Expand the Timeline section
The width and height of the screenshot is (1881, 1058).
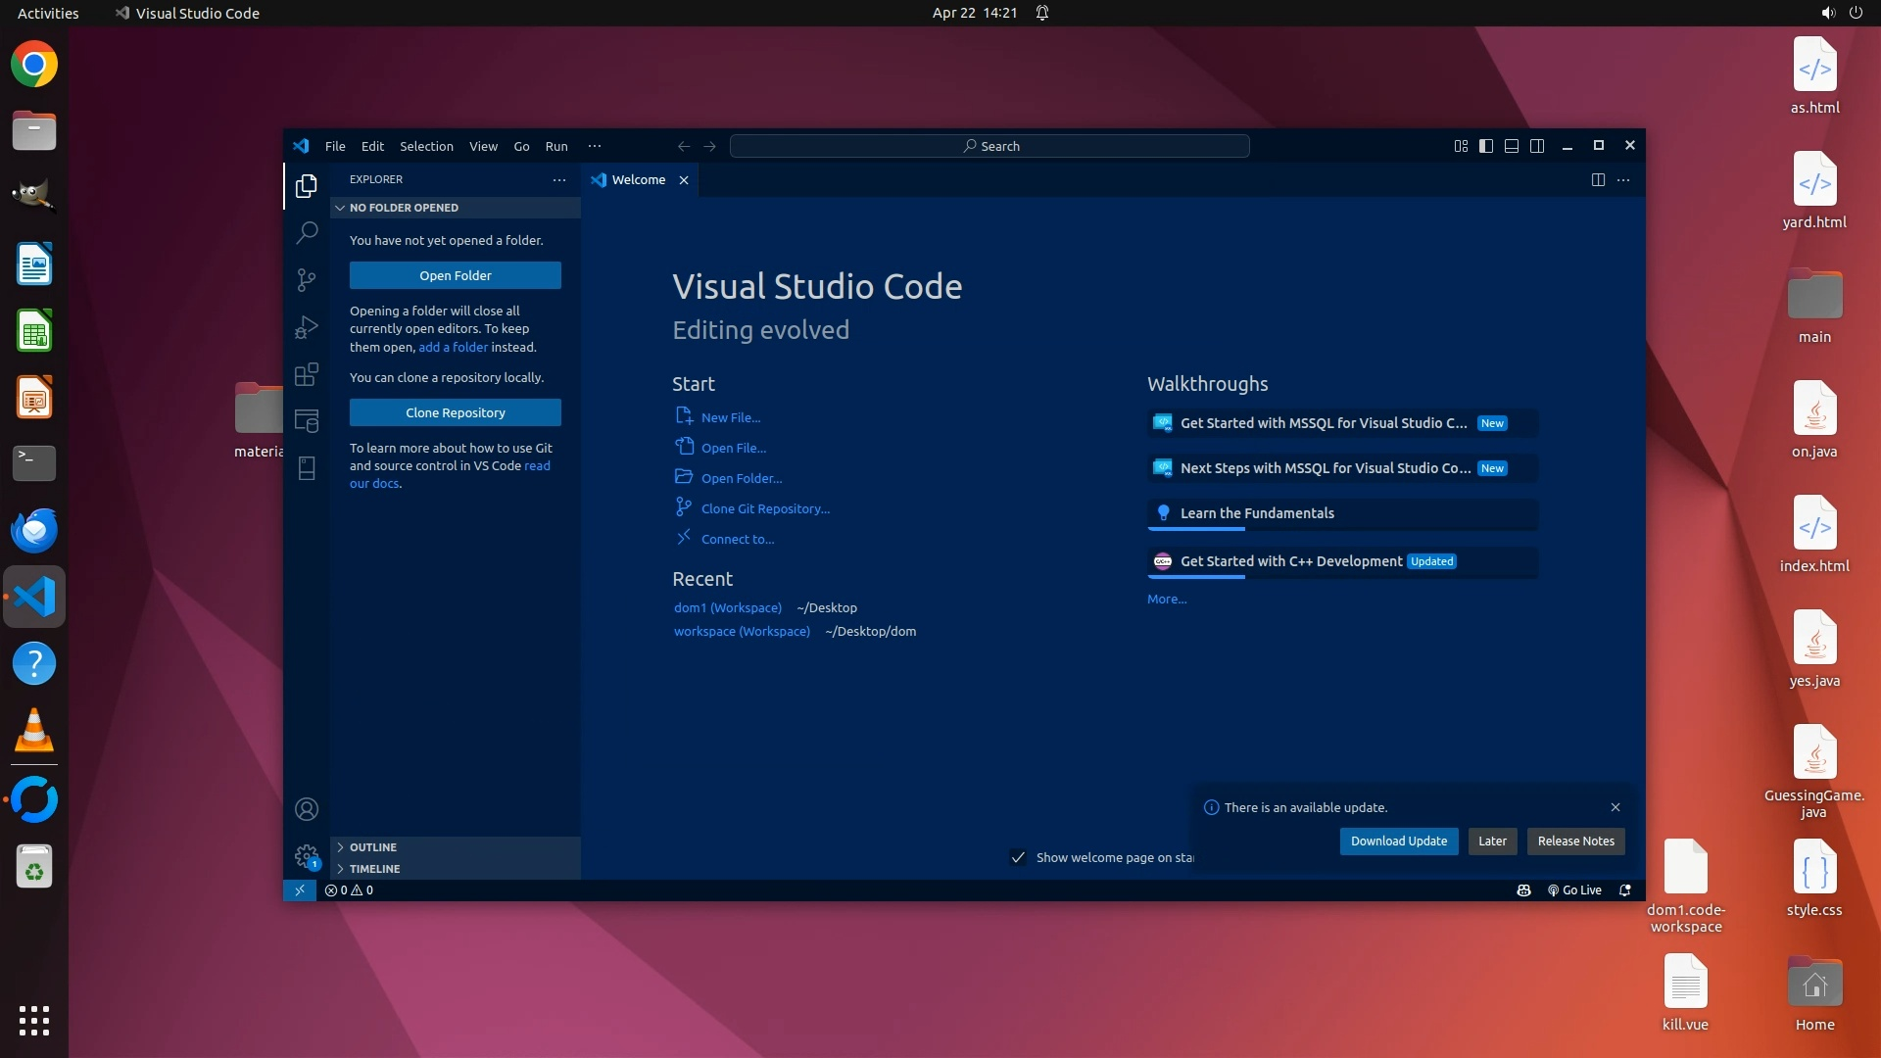tap(374, 869)
